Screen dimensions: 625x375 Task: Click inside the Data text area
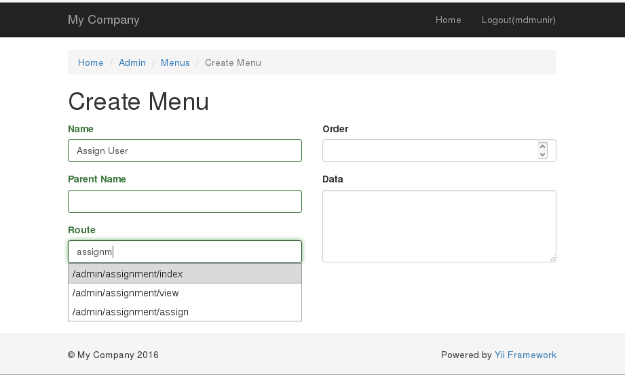point(438,226)
